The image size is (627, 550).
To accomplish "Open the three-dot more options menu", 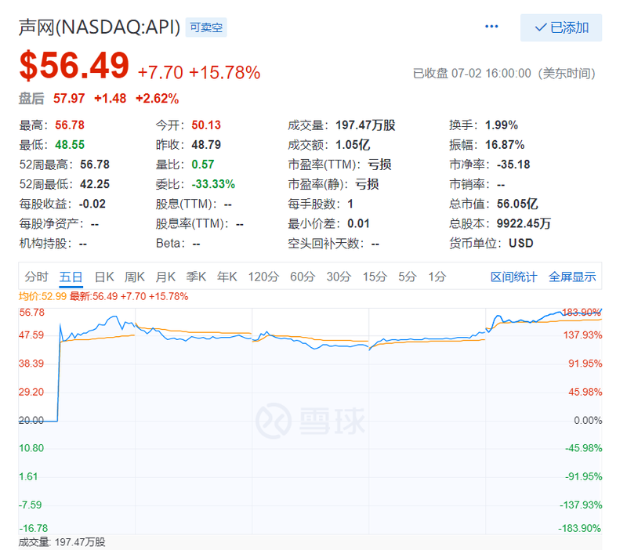I will (x=491, y=27).
